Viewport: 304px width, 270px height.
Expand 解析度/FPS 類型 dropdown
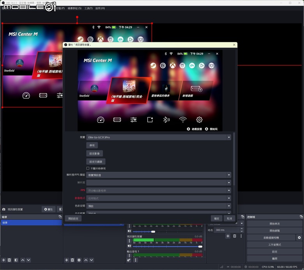[x=159, y=175]
